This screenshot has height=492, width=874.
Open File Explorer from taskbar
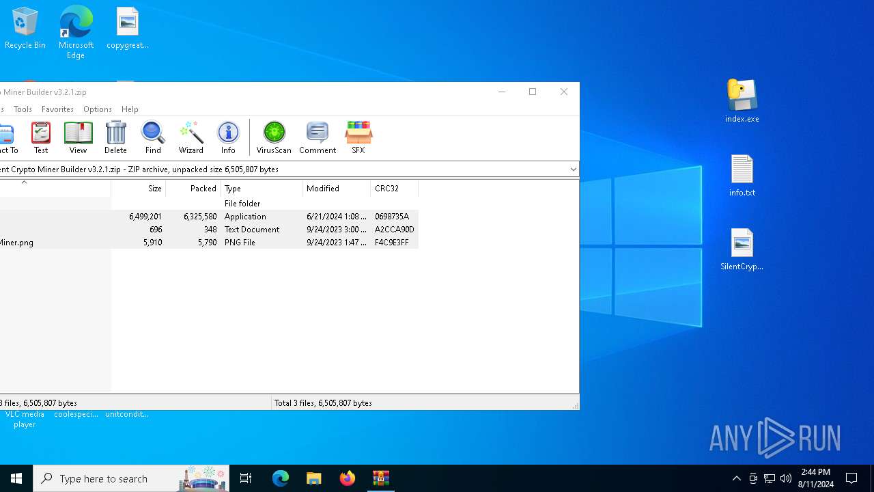(314, 478)
